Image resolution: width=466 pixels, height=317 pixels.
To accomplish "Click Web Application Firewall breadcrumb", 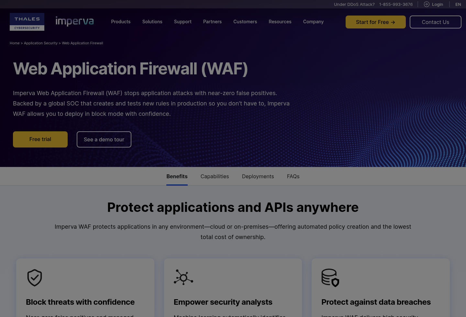I will tap(83, 43).
